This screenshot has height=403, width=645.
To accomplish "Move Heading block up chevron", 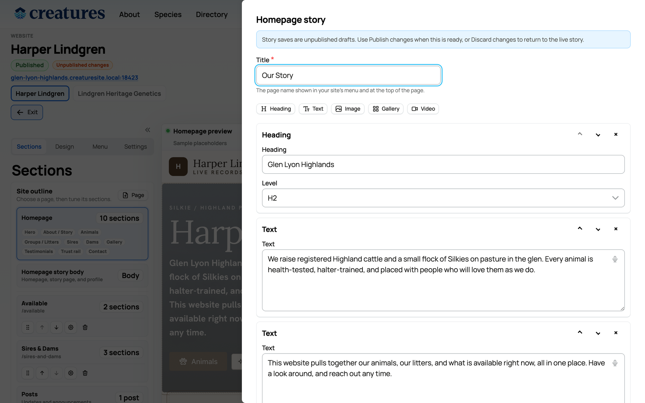I will 580,134.
